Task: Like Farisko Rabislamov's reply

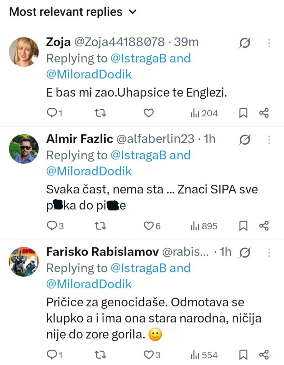Action: (149, 355)
